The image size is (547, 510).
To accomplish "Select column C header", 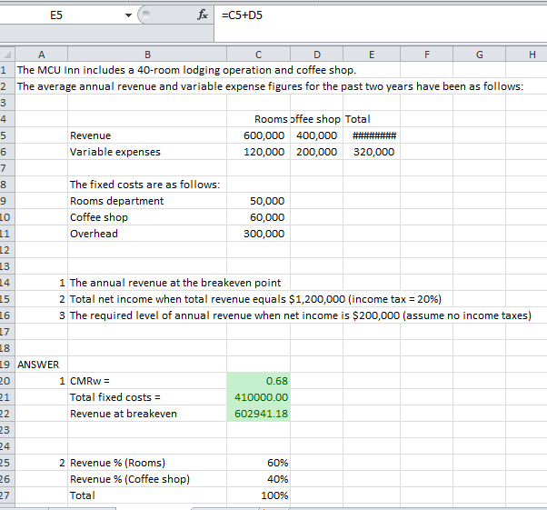I will tap(258, 55).
